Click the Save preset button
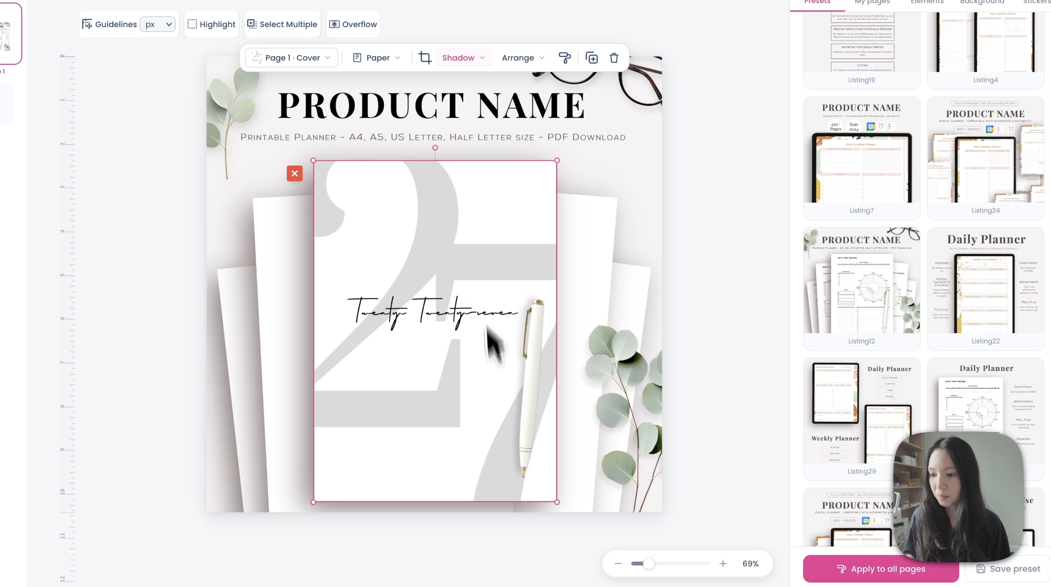1051x587 pixels. click(x=1008, y=569)
